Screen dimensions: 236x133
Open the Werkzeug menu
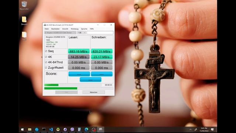pyautogui.click(x=74, y=29)
